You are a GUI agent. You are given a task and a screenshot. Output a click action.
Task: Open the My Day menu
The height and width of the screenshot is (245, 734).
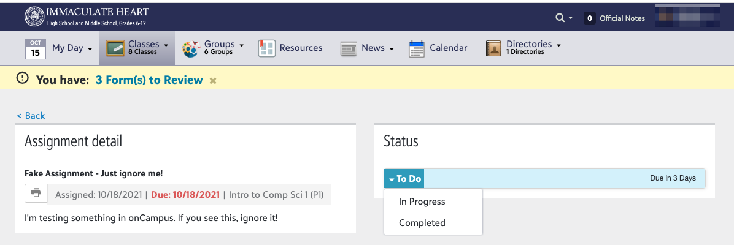click(x=72, y=48)
